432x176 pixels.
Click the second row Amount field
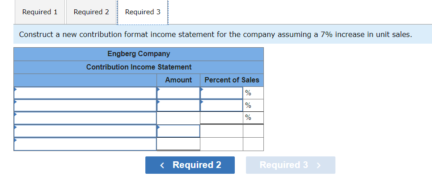pos(178,106)
